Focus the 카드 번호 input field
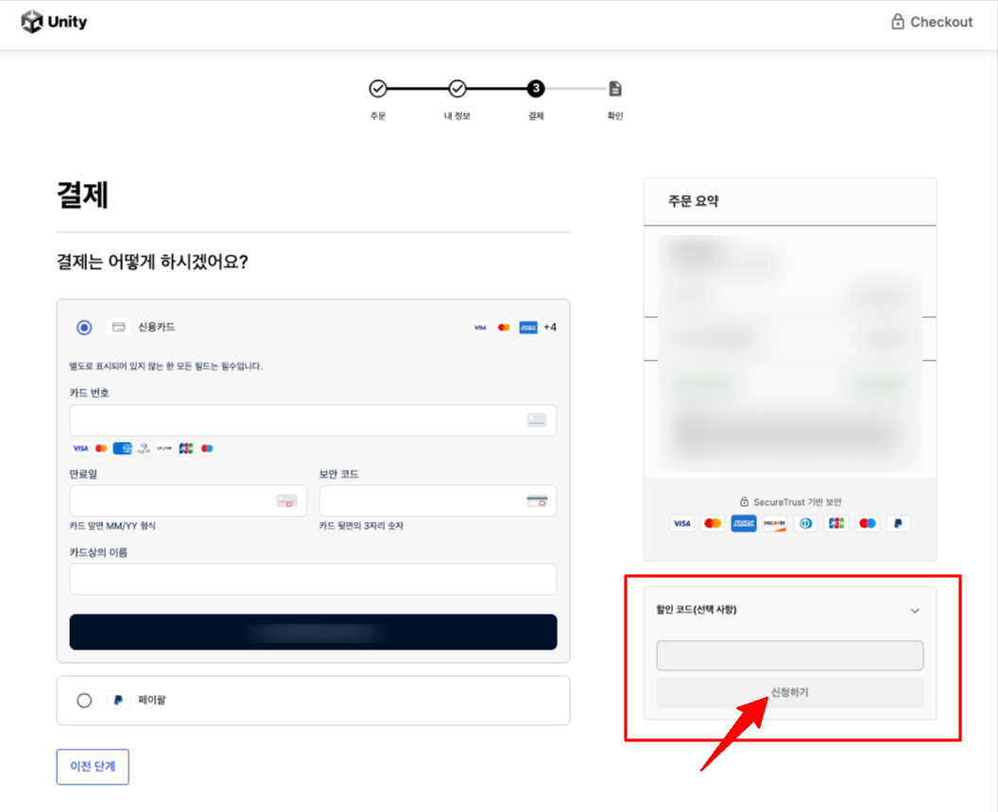Image resolution: width=998 pixels, height=812 pixels. (x=313, y=420)
